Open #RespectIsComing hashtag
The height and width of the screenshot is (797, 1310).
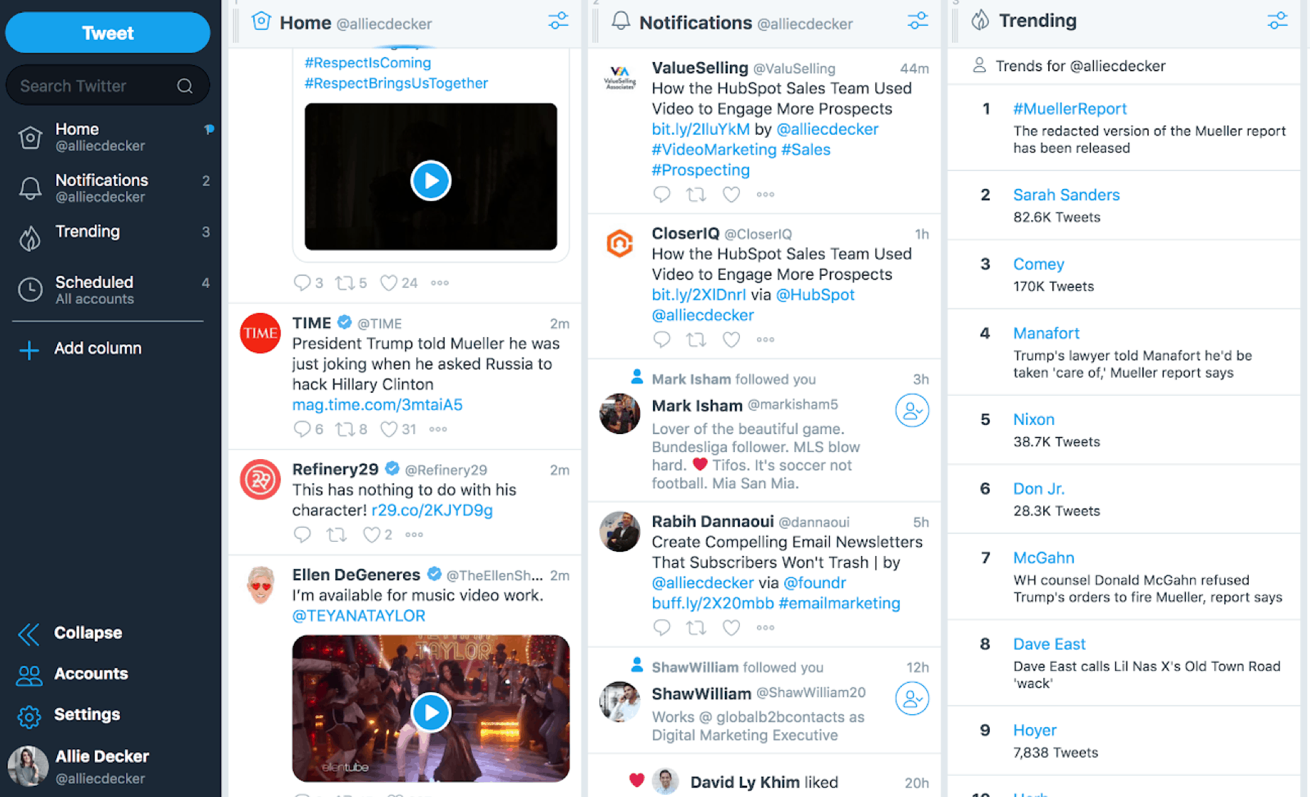coord(367,63)
